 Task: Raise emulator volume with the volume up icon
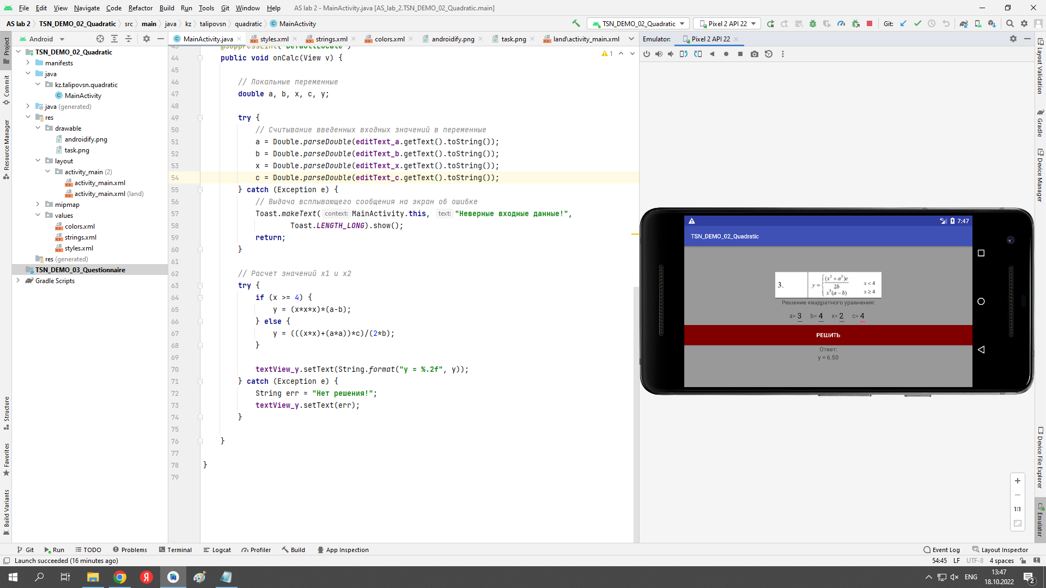pyautogui.click(x=659, y=54)
